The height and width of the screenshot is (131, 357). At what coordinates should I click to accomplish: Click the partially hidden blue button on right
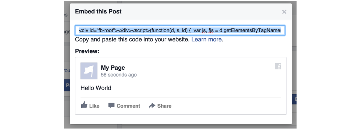pos(294,99)
